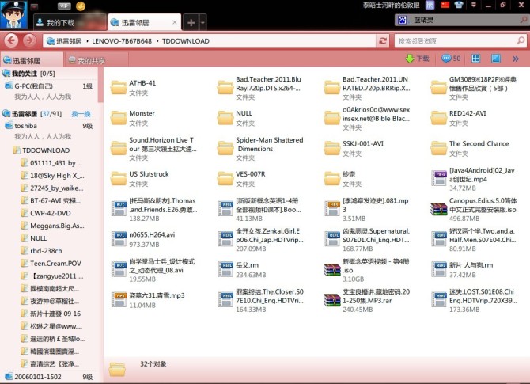The width and height of the screenshot is (530, 384).
Task: Click into the 搜索邻居资源 search field
Action: pyautogui.click(x=455, y=41)
